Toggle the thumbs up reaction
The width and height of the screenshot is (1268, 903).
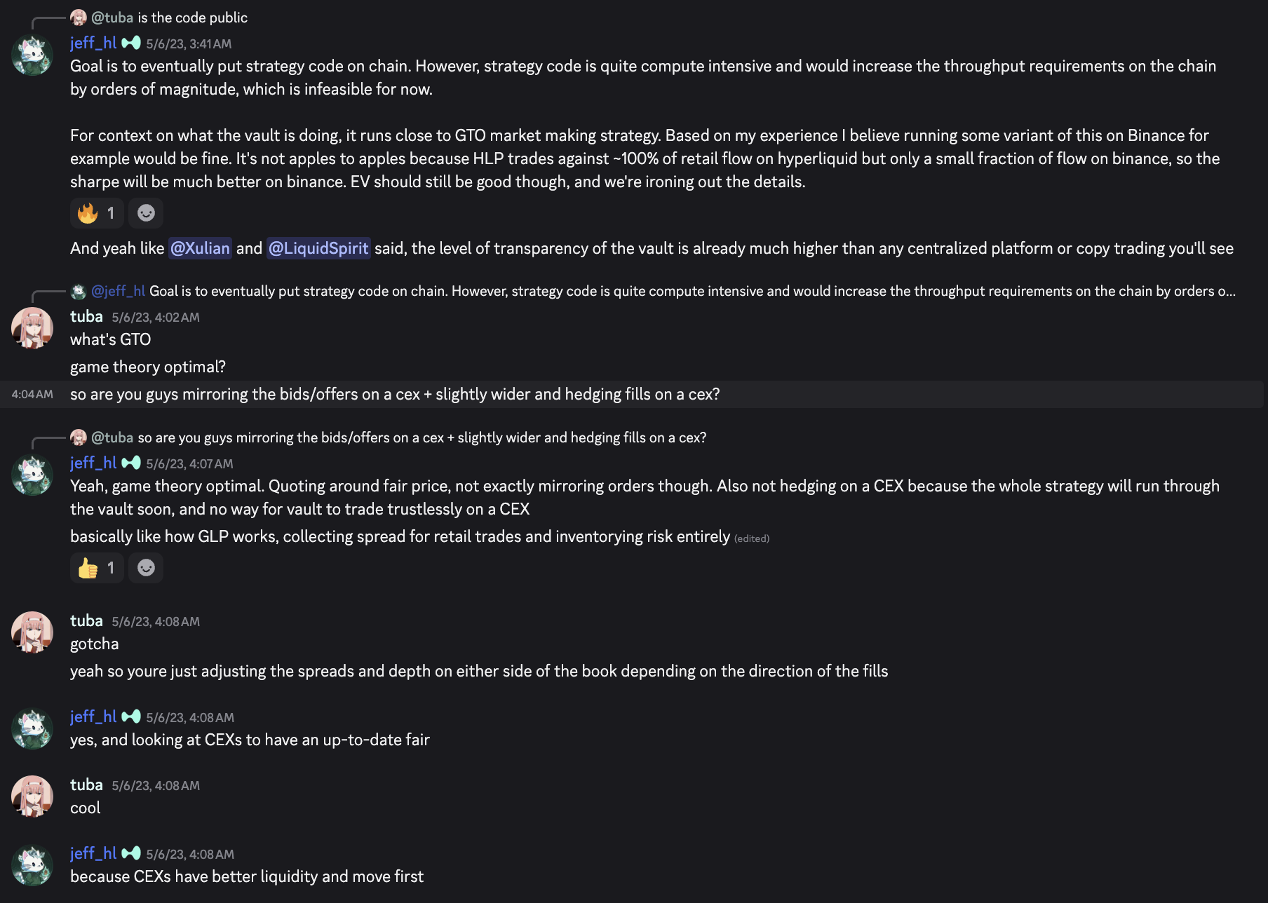coord(97,568)
